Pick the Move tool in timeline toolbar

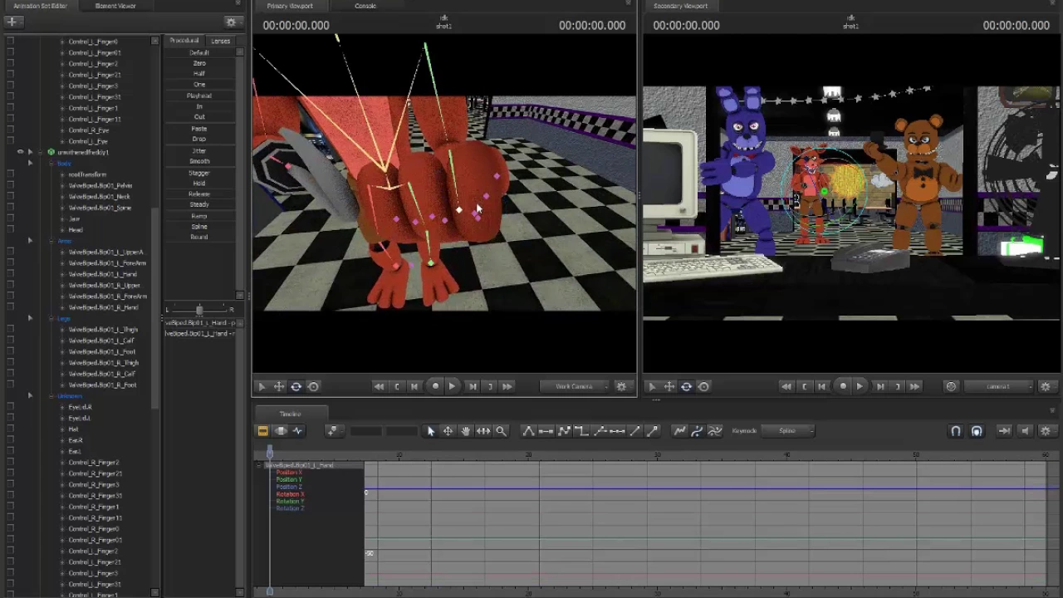tap(448, 431)
